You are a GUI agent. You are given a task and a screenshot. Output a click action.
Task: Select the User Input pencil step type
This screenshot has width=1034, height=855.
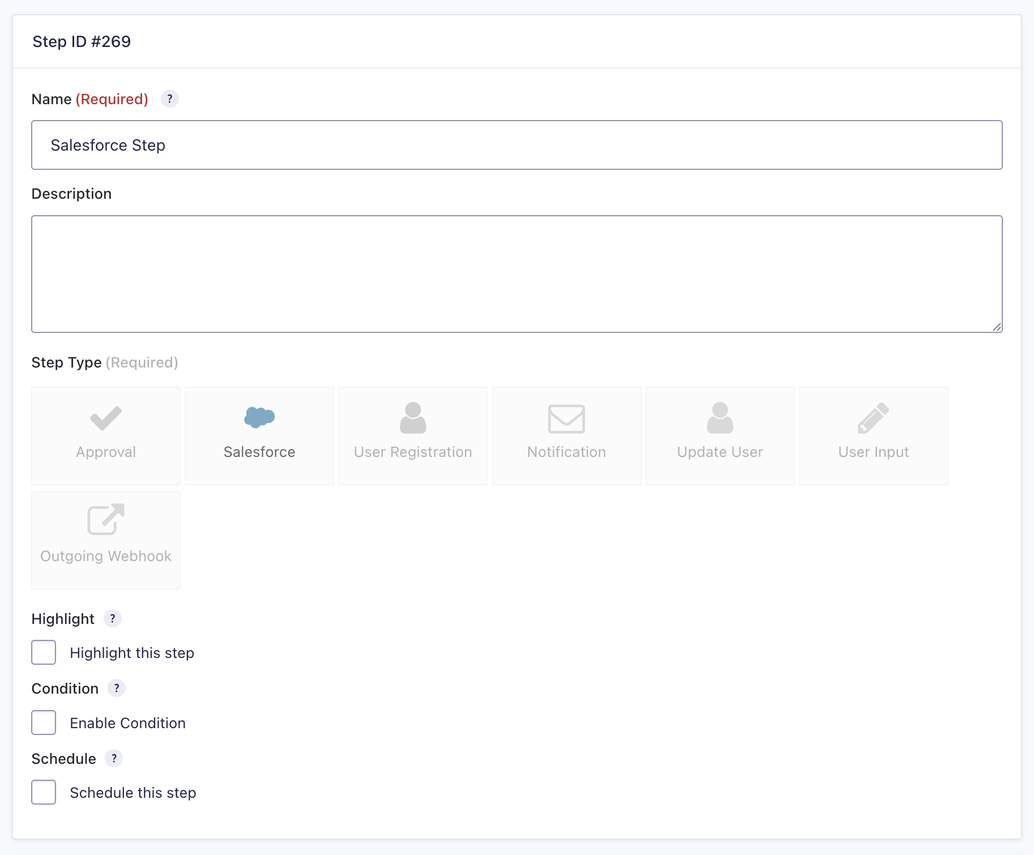873,435
